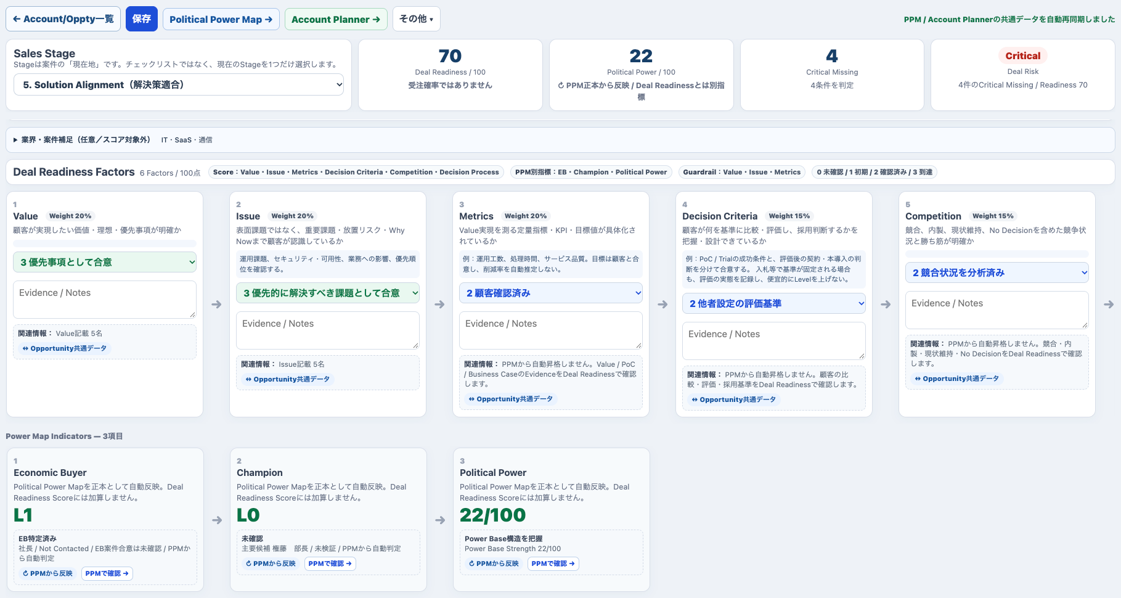Focus Decision Criteria Evidence / Notes field
Image resolution: width=1121 pixels, height=598 pixels.
[x=774, y=341]
